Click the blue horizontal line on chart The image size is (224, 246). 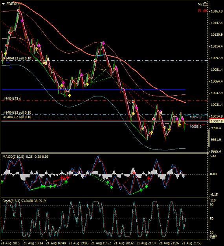[93, 90]
